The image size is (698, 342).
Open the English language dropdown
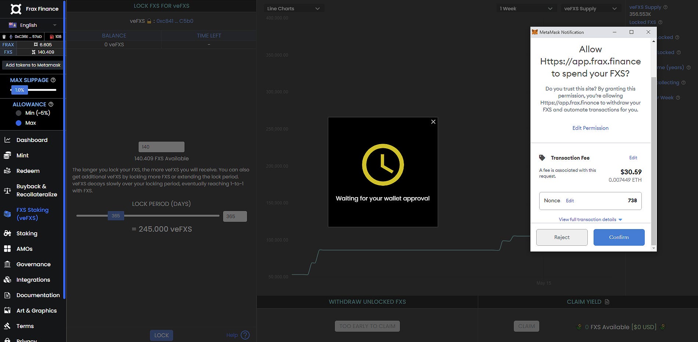click(33, 25)
